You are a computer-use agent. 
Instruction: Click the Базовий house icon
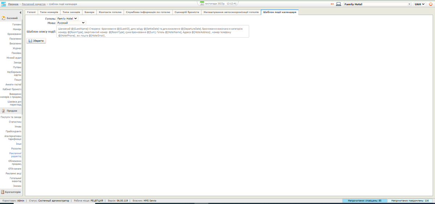coord(4,18)
